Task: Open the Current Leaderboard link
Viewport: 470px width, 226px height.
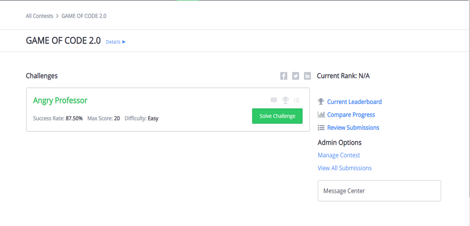Action: pyautogui.click(x=354, y=102)
